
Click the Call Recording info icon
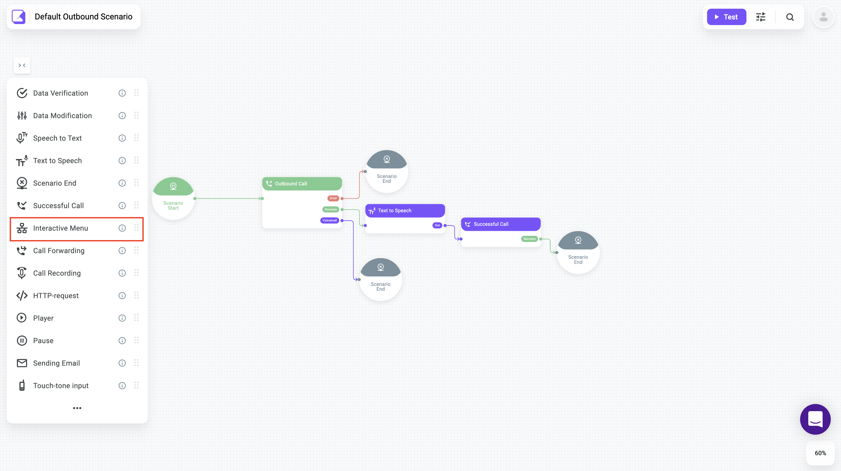click(x=122, y=273)
